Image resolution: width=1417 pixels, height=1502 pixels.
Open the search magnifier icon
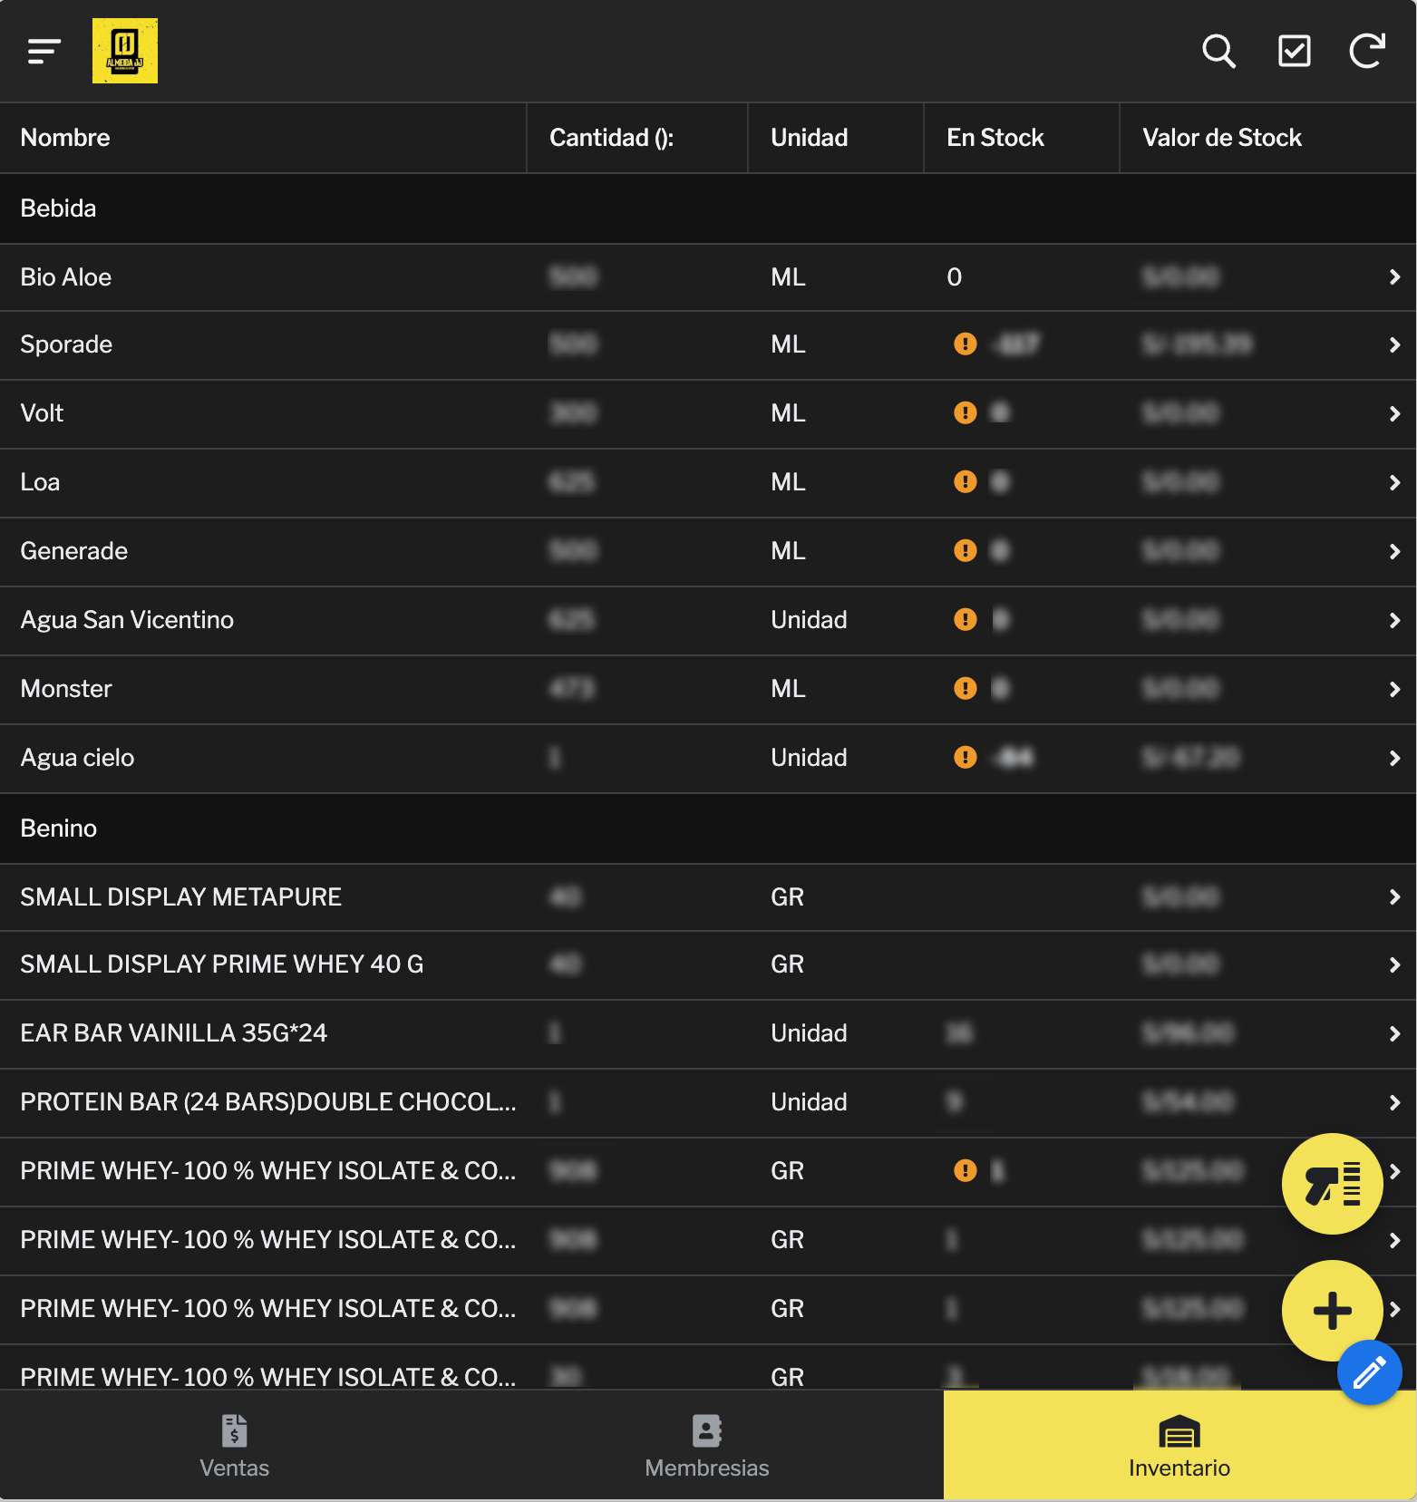click(x=1219, y=51)
